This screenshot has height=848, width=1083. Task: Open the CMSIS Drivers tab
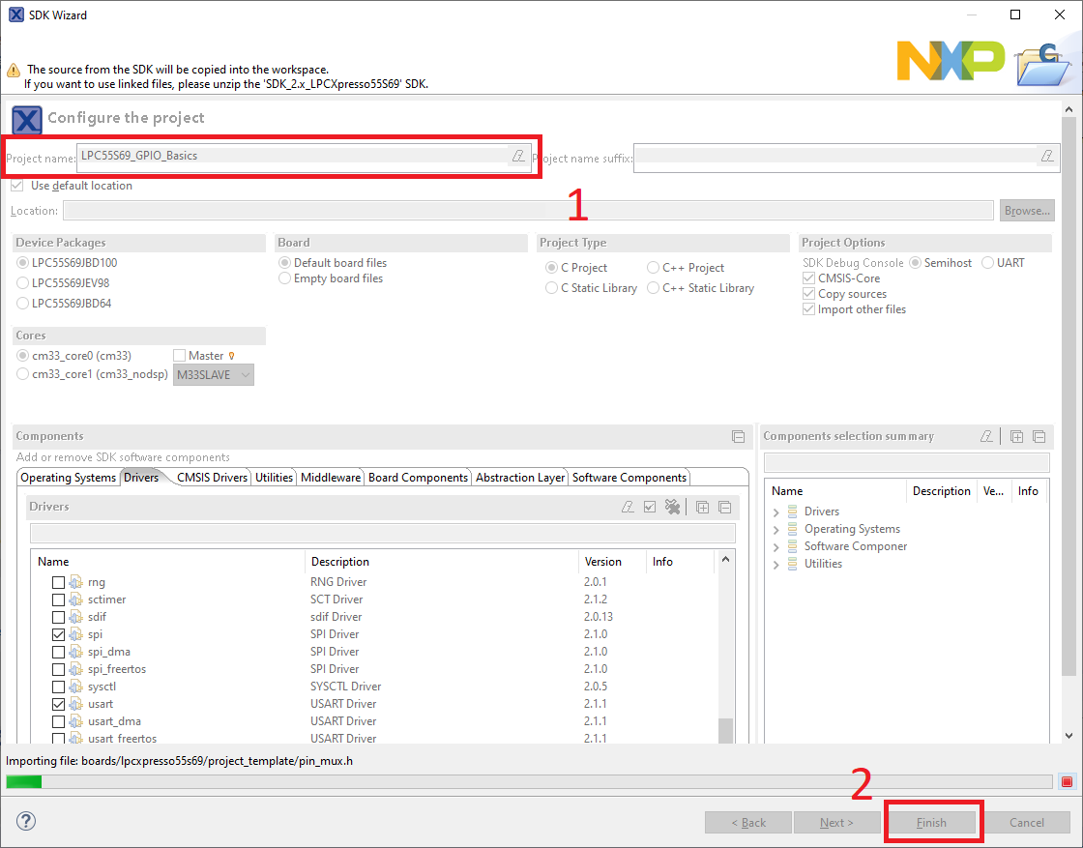[x=212, y=478]
